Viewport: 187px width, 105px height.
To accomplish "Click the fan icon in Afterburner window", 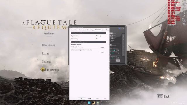I will point(111,45).
